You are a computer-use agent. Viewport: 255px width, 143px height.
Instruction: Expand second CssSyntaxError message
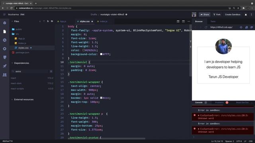[199, 129]
